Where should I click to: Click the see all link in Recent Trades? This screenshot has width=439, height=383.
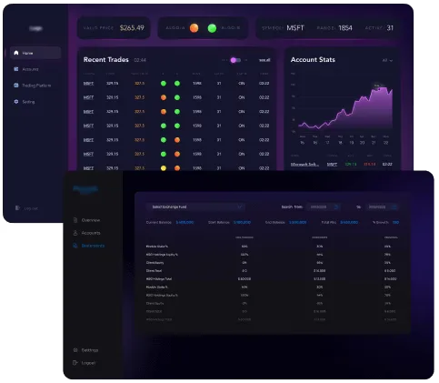point(264,60)
